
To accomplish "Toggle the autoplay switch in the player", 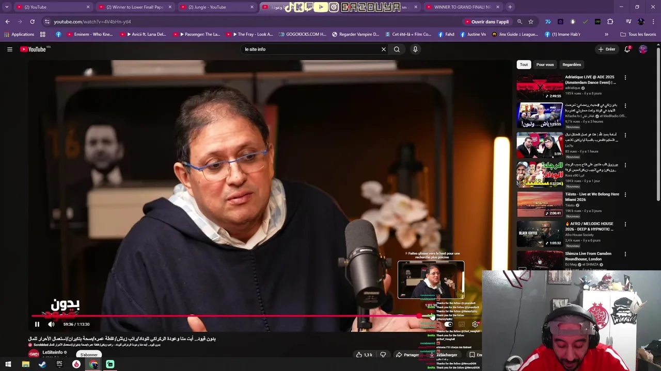I will [448, 324].
